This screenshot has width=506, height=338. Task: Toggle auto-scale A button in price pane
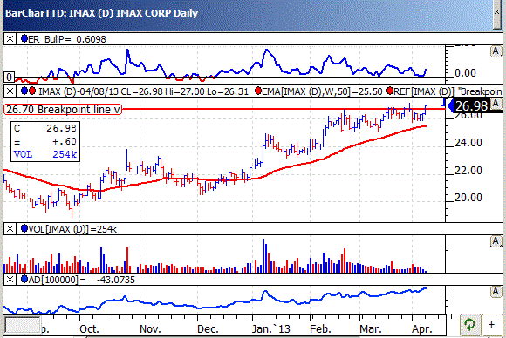coord(496,104)
